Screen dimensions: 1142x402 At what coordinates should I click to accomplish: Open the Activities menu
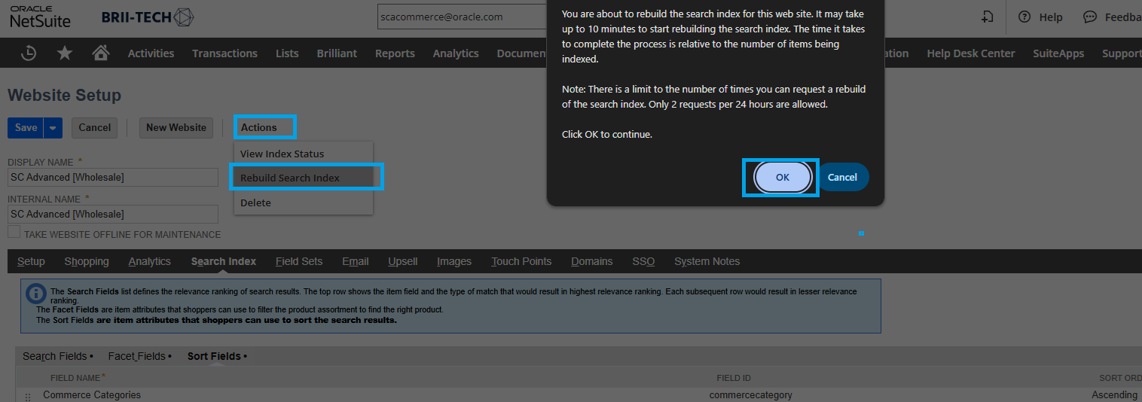(x=151, y=53)
